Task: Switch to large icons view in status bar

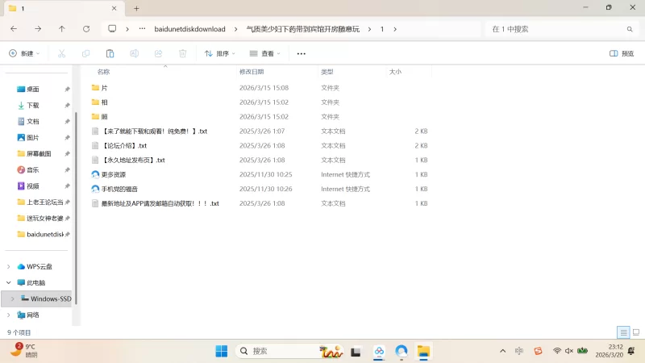Action: click(635, 332)
